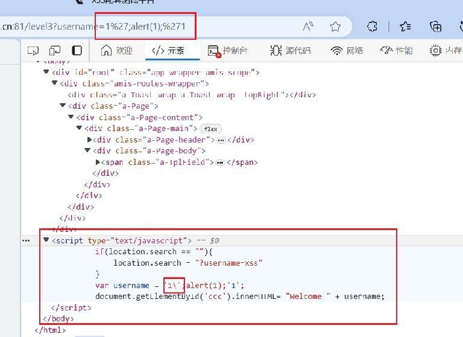Expand the a-TplField span node
The image size is (463, 337).
[98, 162]
